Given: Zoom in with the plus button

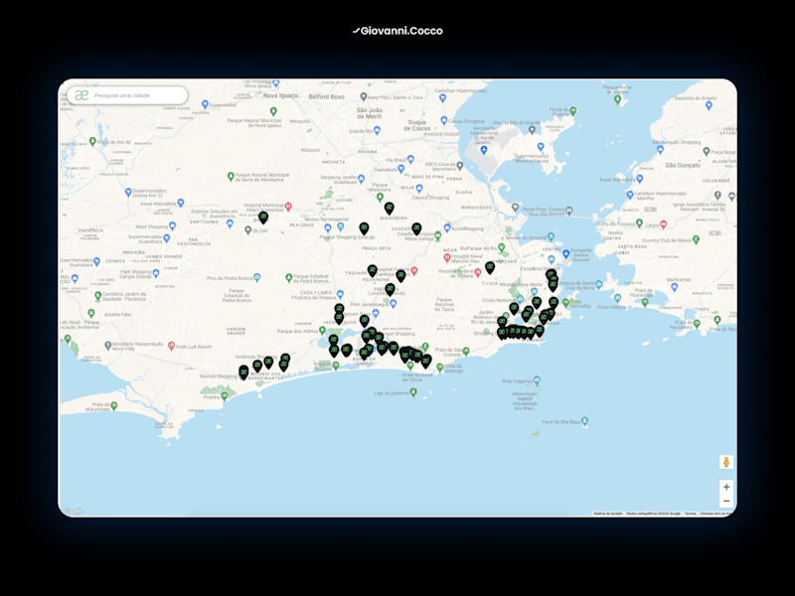Looking at the screenshot, I should [726, 487].
